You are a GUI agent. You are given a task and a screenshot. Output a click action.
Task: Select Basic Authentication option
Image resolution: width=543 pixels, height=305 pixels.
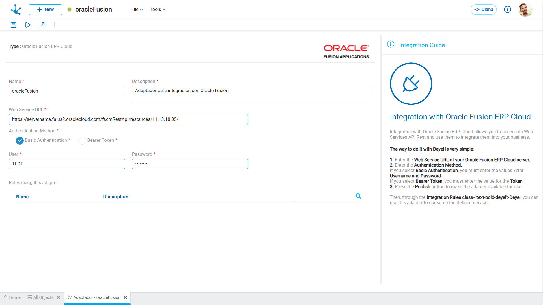pyautogui.click(x=20, y=140)
